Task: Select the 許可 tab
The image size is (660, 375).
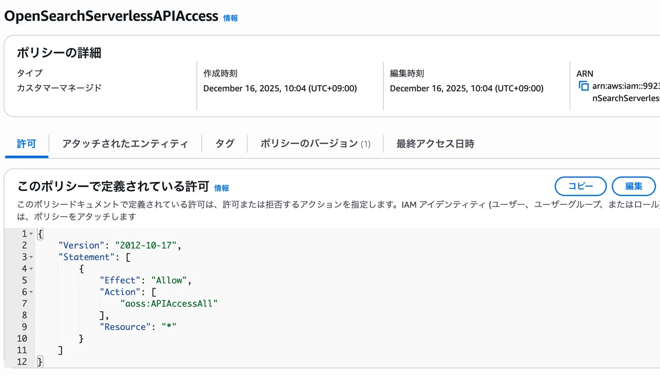Action: coord(26,144)
